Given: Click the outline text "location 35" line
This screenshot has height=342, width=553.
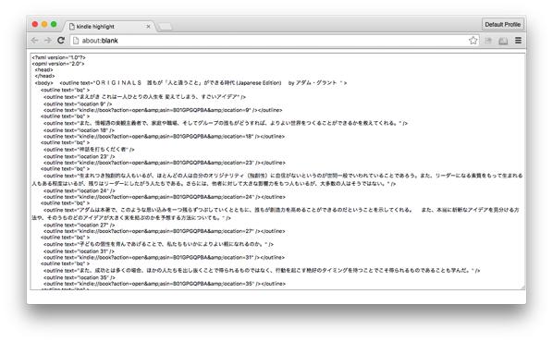Looking at the screenshot, I should click(x=79, y=277).
